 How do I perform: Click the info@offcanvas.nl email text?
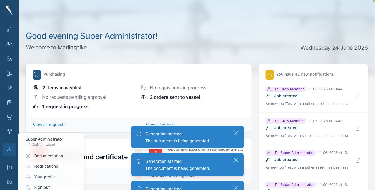click(x=40, y=144)
